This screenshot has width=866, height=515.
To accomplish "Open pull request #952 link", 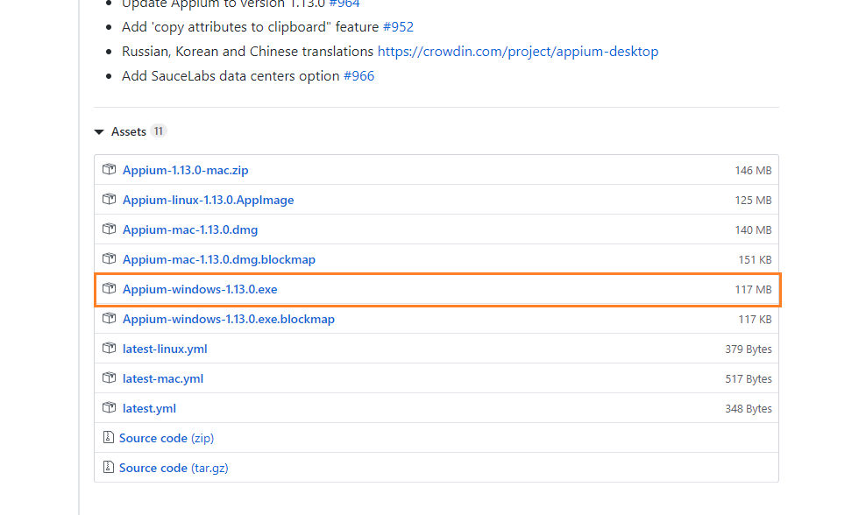I will pyautogui.click(x=398, y=27).
